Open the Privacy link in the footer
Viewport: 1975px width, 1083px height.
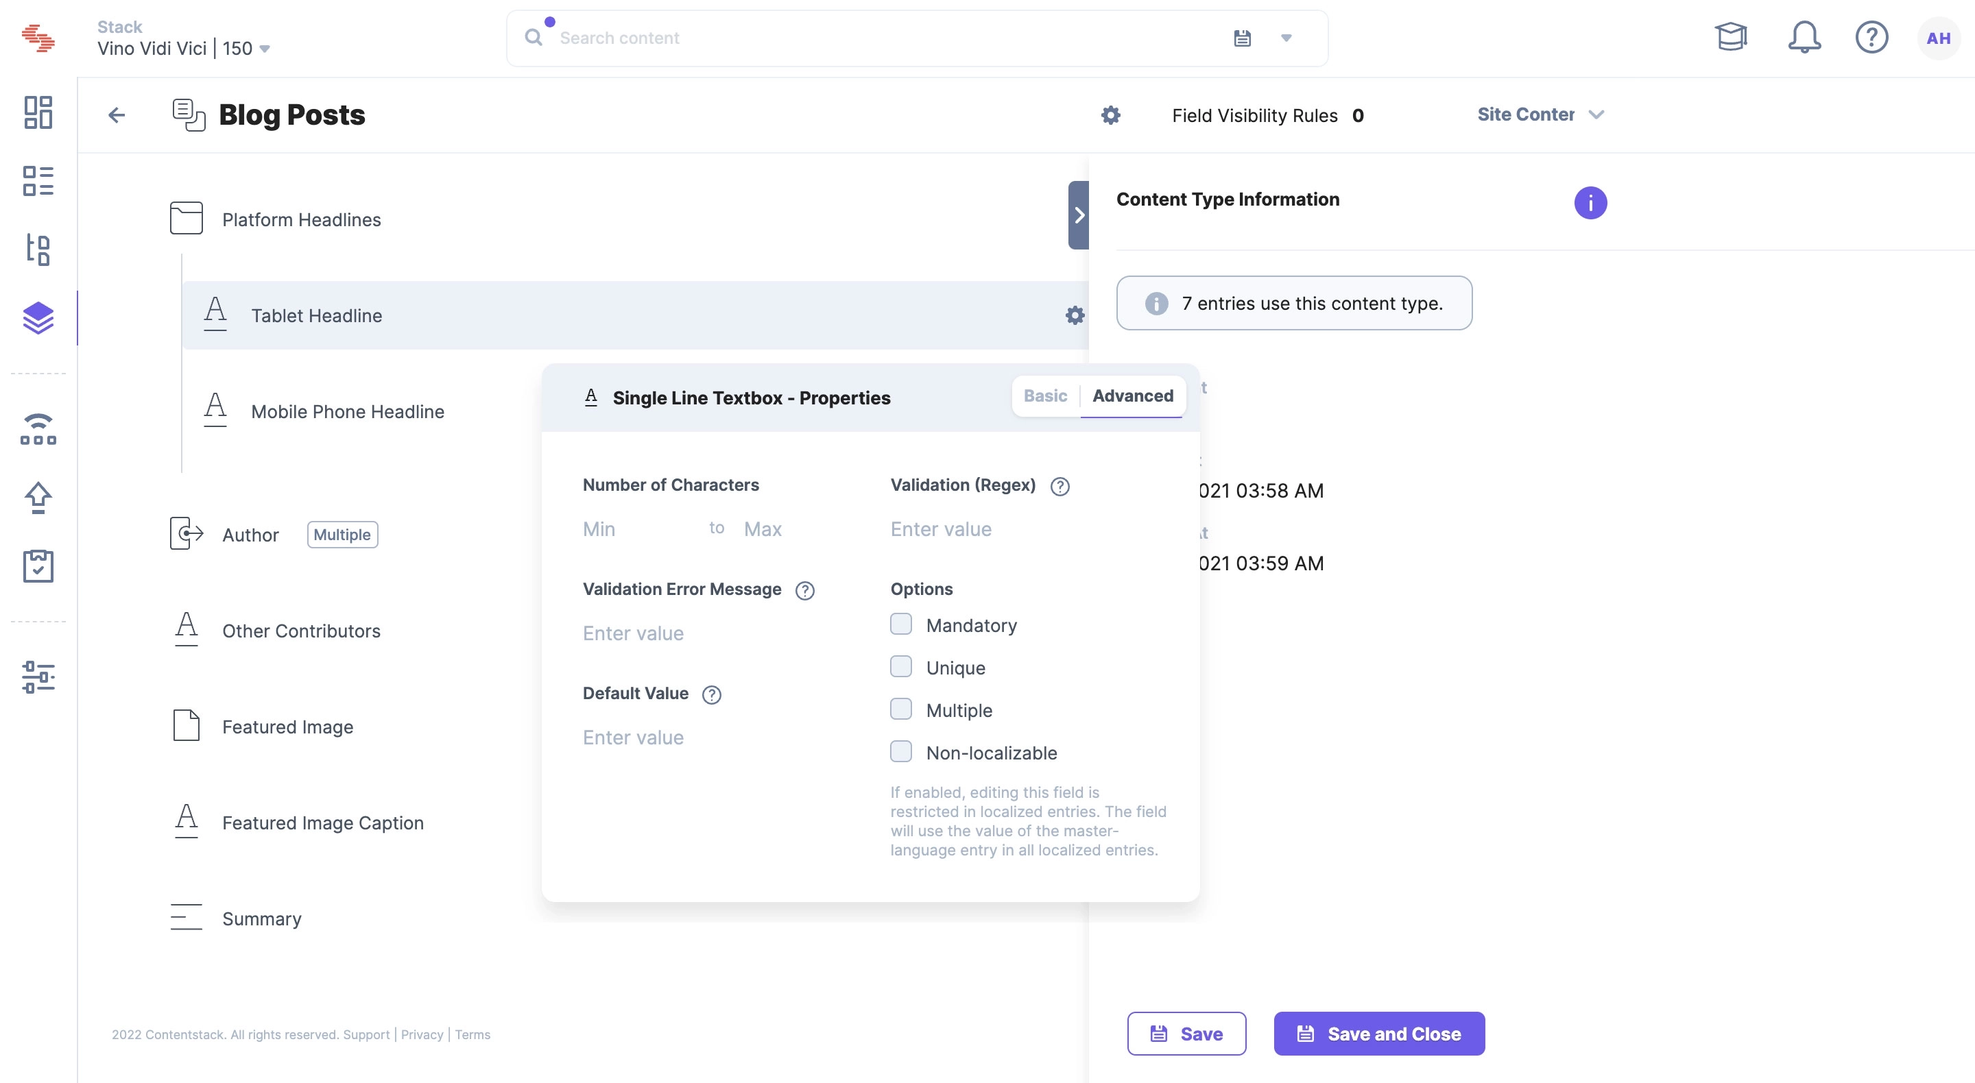pyautogui.click(x=422, y=1035)
